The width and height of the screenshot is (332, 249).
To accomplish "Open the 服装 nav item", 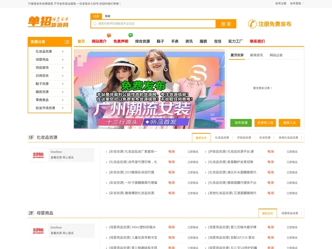I will [203, 41].
